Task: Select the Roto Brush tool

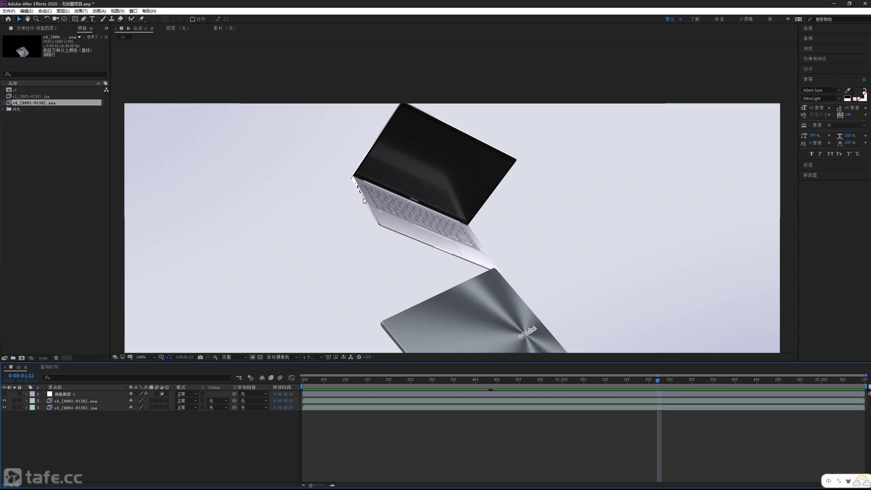Action: (x=131, y=19)
